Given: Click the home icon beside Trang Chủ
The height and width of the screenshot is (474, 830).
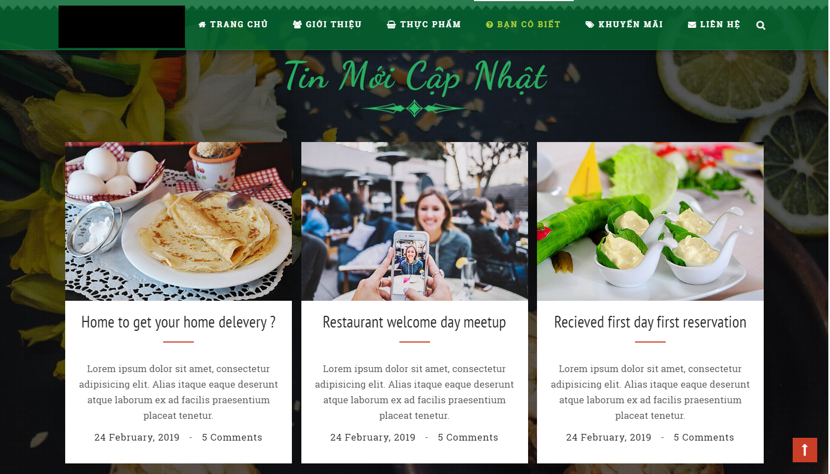Looking at the screenshot, I should point(202,25).
